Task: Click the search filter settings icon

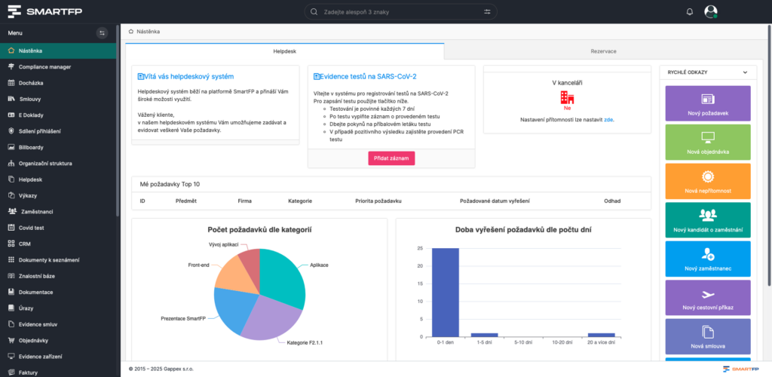Action: point(487,11)
